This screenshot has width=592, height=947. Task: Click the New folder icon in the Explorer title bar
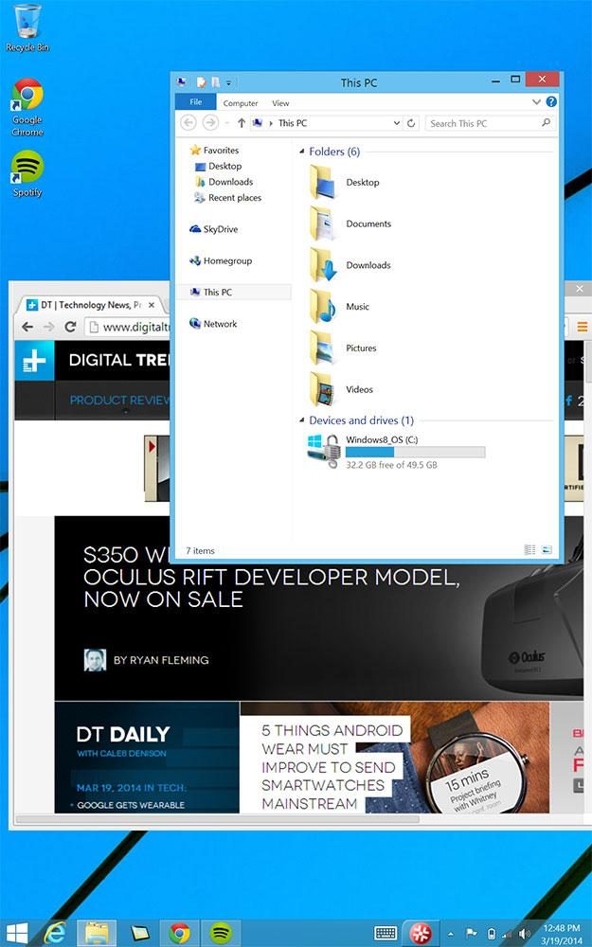pyautogui.click(x=215, y=82)
